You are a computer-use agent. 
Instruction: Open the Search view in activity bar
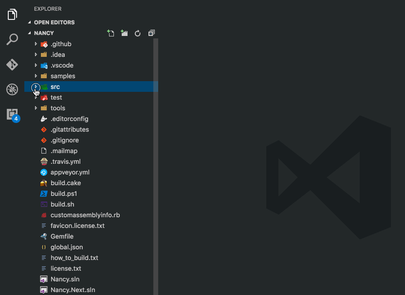tap(12, 39)
